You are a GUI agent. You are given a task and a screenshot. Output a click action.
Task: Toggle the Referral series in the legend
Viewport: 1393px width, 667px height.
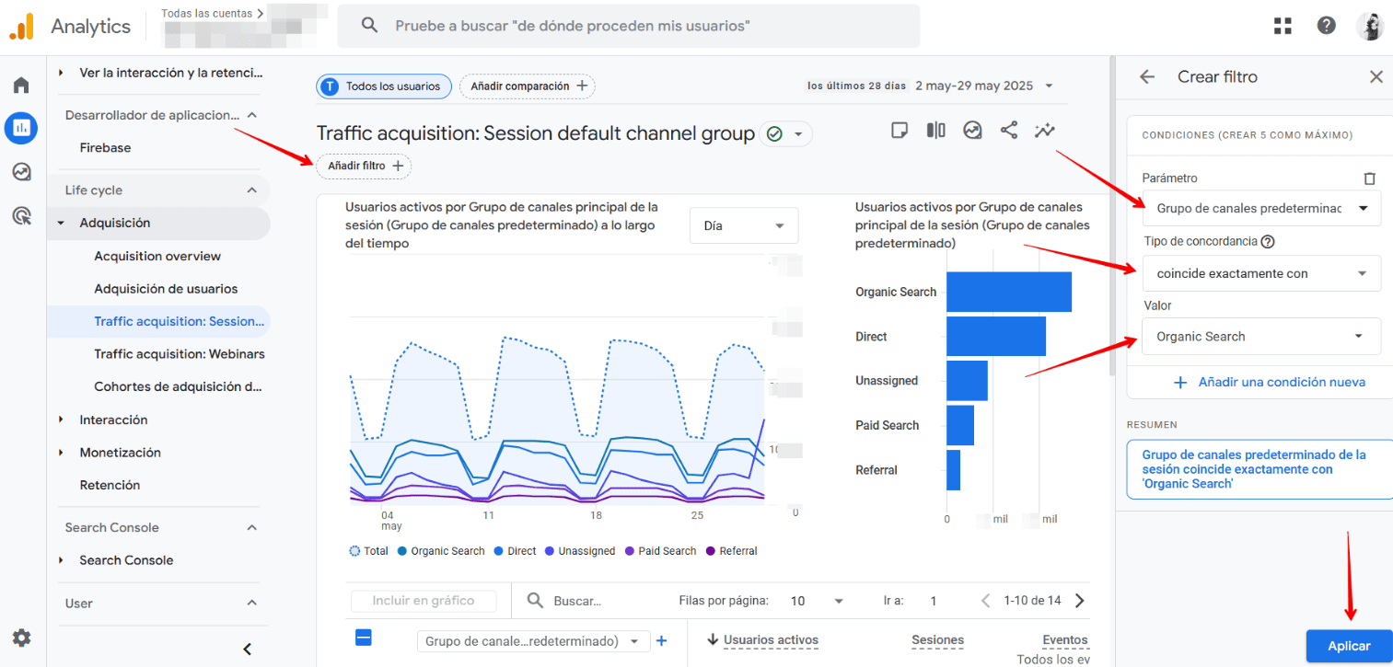[x=732, y=551]
